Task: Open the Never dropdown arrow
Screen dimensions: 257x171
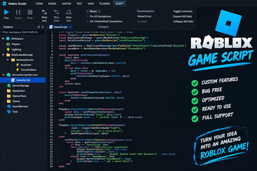Action: 99,11
